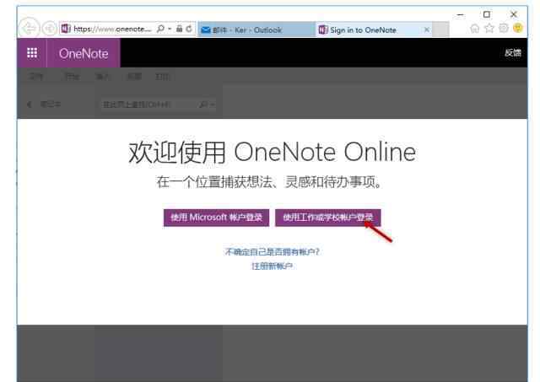
Task: Click the browser Back arrow button
Action: [x=30, y=28]
